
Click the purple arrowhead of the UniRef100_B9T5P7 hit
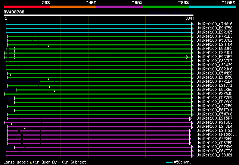[x=190, y=118]
